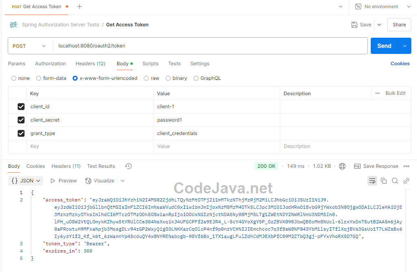Click the Share button
This screenshot has width=417, height=272.
[x=399, y=25]
